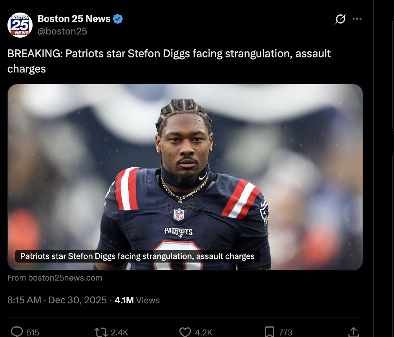Click the Boston 25 News profile avatar
Image resolution: width=394 pixels, height=337 pixels.
click(x=20, y=25)
